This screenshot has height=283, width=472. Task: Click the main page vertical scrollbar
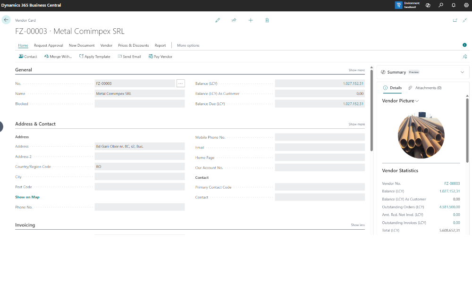(371, 110)
